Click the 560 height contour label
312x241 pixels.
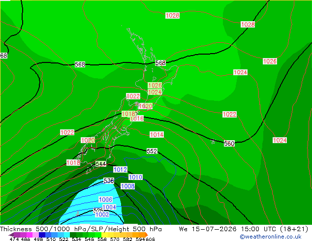(229, 143)
